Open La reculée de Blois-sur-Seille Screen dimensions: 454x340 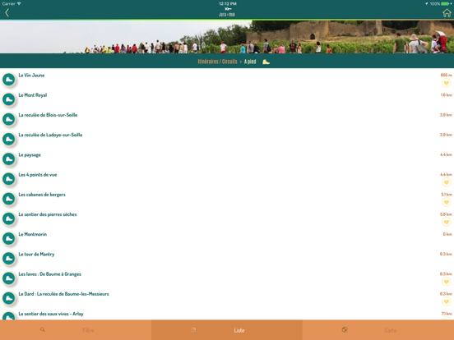[x=227, y=119]
